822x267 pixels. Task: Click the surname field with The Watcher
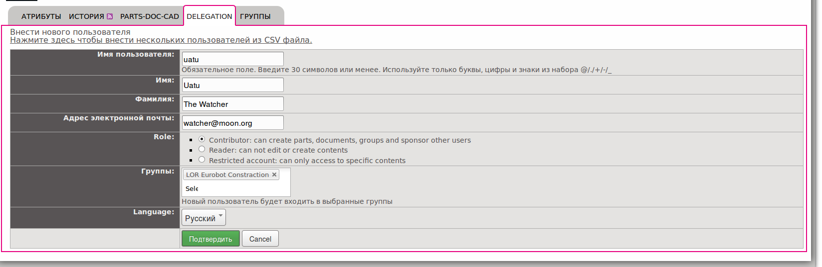click(x=232, y=104)
